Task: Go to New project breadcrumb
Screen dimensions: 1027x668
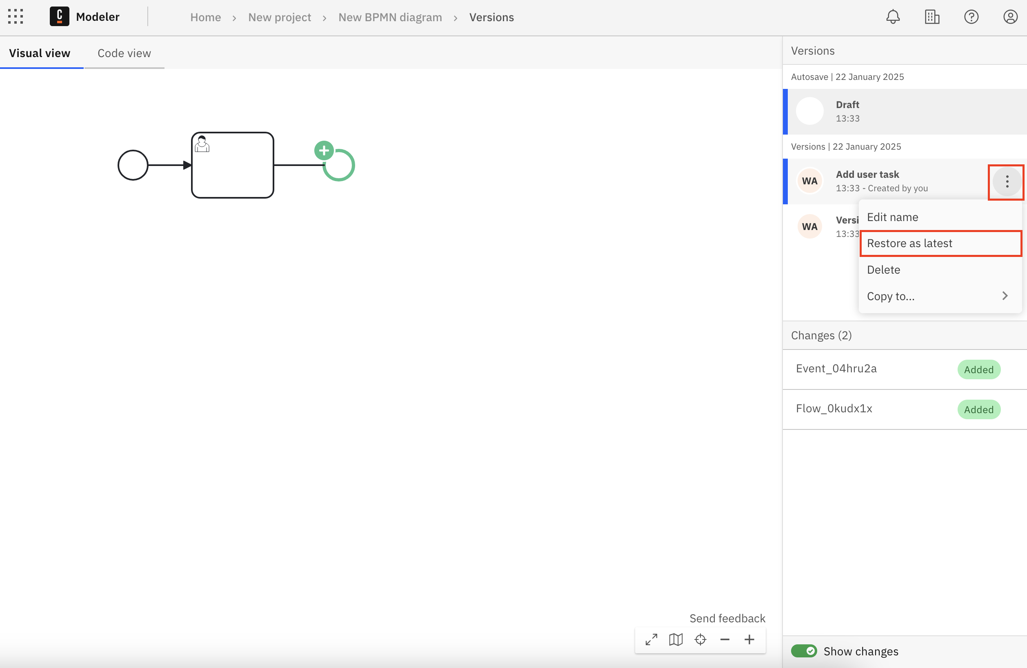Action: click(280, 17)
